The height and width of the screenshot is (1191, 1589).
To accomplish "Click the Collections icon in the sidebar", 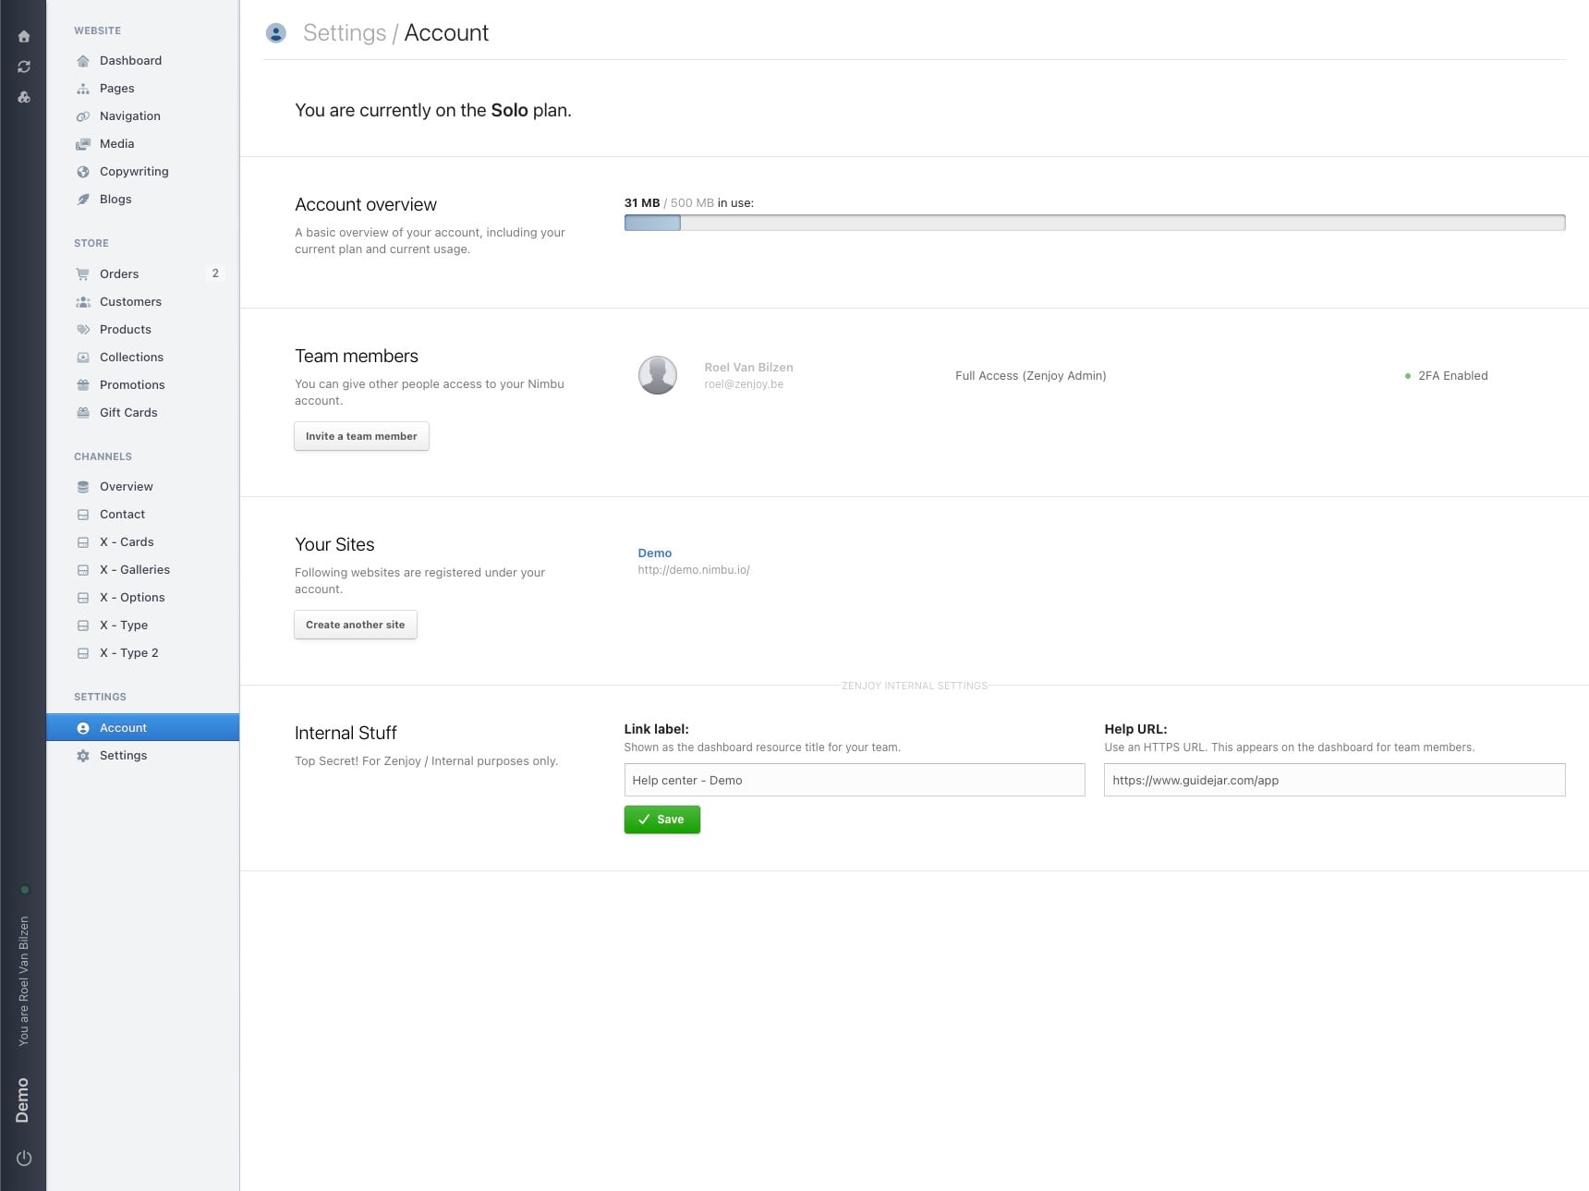I will [x=83, y=358].
